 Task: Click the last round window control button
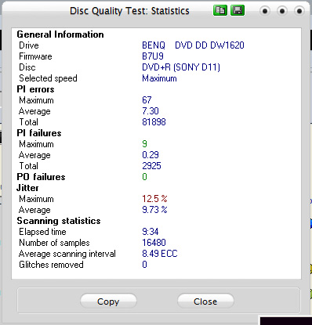(299, 11)
